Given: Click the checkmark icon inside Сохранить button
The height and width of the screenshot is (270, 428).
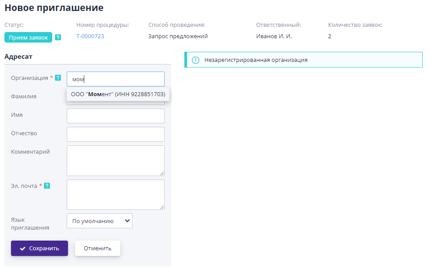Looking at the screenshot, I should 23,248.
